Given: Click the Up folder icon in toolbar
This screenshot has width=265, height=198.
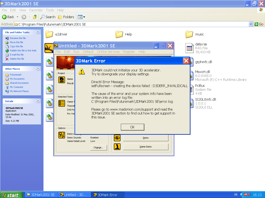Looking at the screenshot, I should pyautogui.click(x=35, y=17).
